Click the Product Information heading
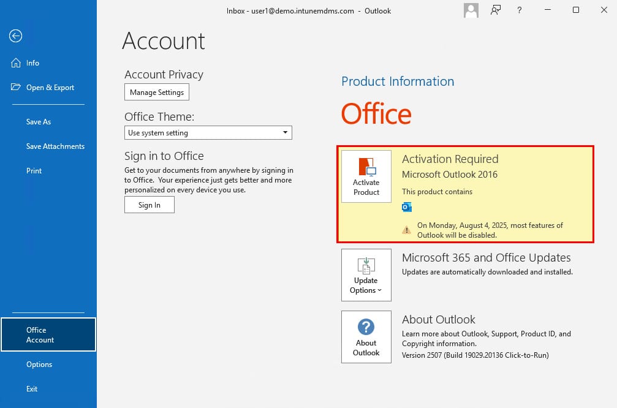The width and height of the screenshot is (617, 408). click(398, 81)
